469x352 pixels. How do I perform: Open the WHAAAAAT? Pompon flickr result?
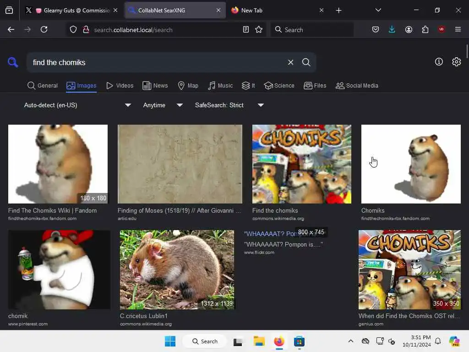click(283, 245)
